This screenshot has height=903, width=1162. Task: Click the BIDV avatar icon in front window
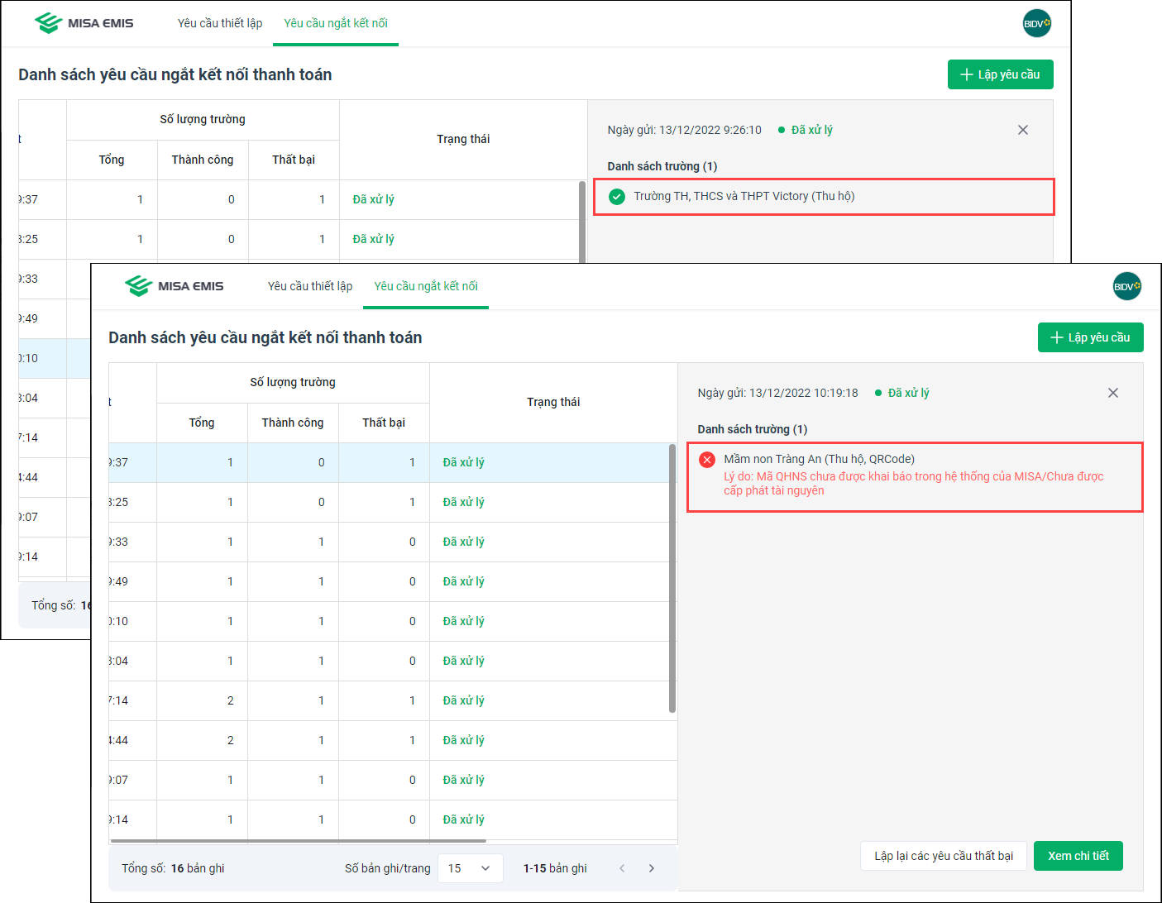(x=1126, y=286)
